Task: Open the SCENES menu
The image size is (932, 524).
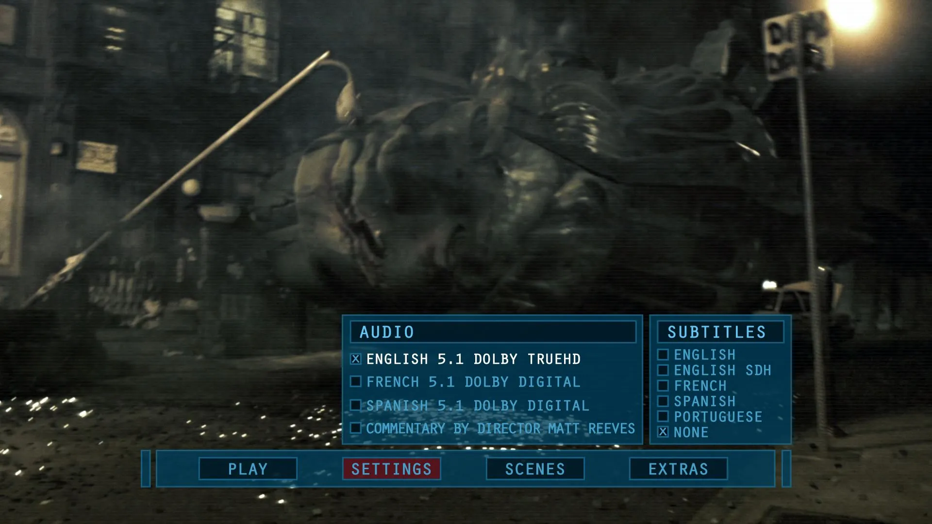Action: 535,469
